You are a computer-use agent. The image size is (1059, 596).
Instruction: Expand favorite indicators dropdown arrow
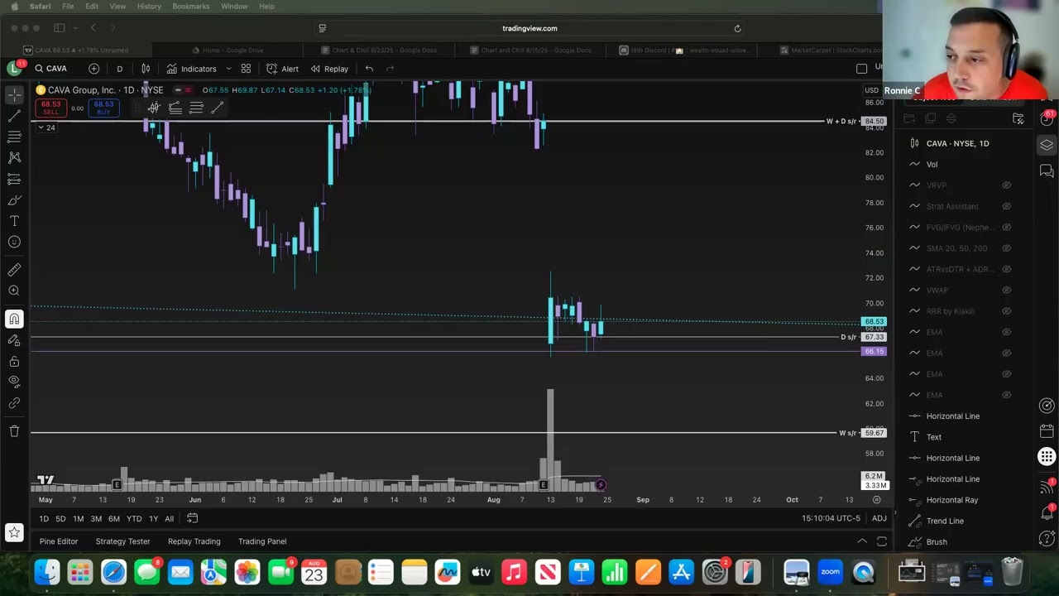[228, 69]
